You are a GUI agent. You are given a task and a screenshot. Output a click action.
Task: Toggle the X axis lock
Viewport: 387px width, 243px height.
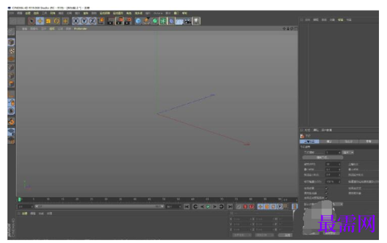coord(76,21)
